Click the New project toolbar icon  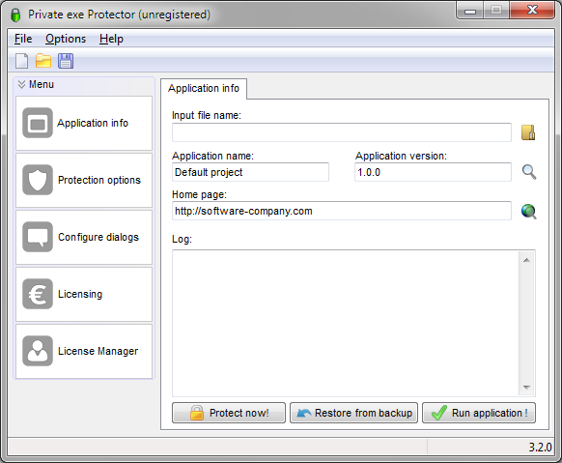(x=22, y=61)
